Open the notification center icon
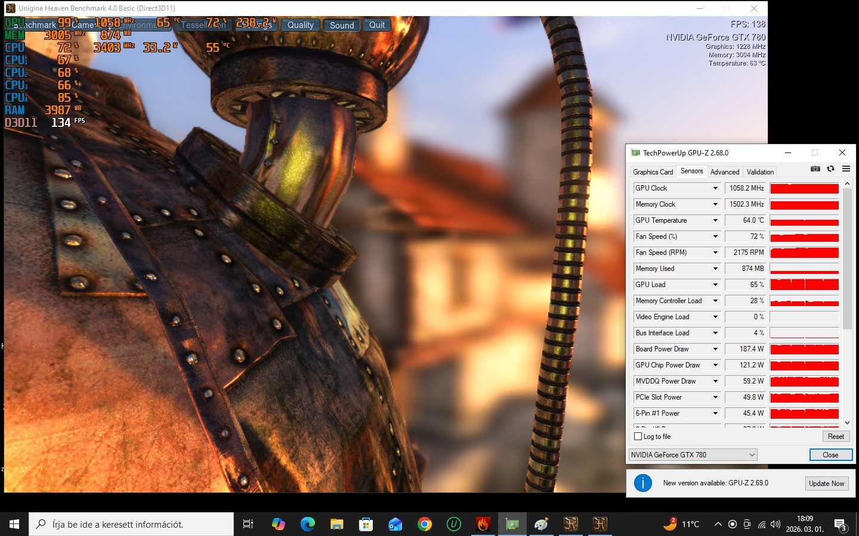The image size is (859, 536). [841, 525]
